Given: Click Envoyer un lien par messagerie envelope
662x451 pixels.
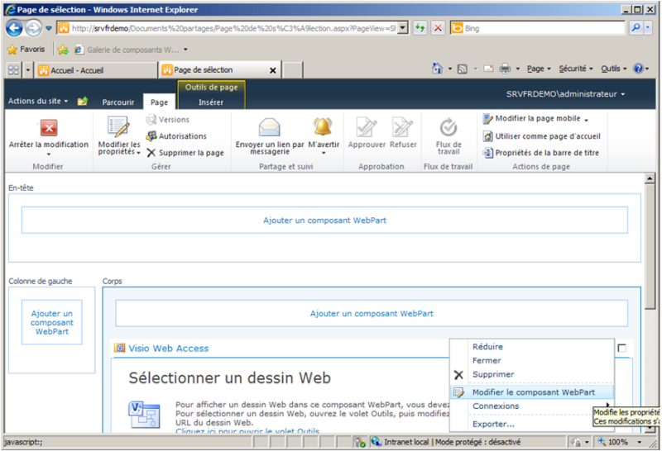Looking at the screenshot, I should tap(270, 127).
